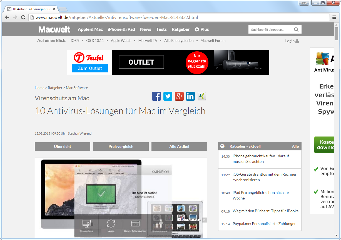Reload the page in browser

click(x=23, y=17)
